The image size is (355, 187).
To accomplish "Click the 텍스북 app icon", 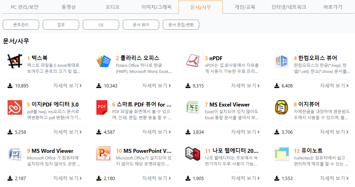I will [x=15, y=61].
